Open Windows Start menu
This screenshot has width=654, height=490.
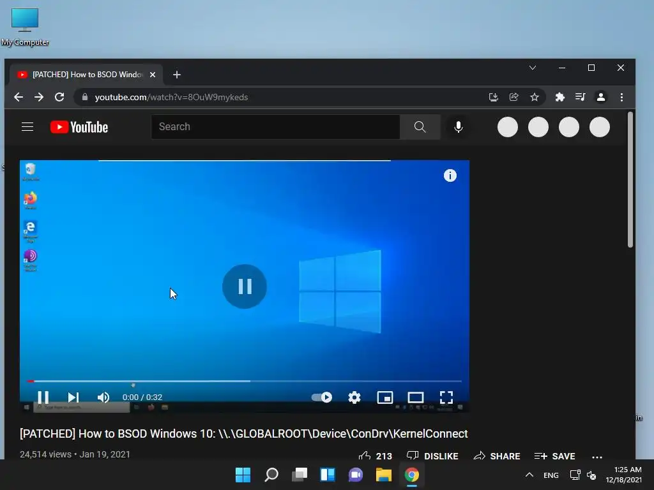(x=243, y=475)
